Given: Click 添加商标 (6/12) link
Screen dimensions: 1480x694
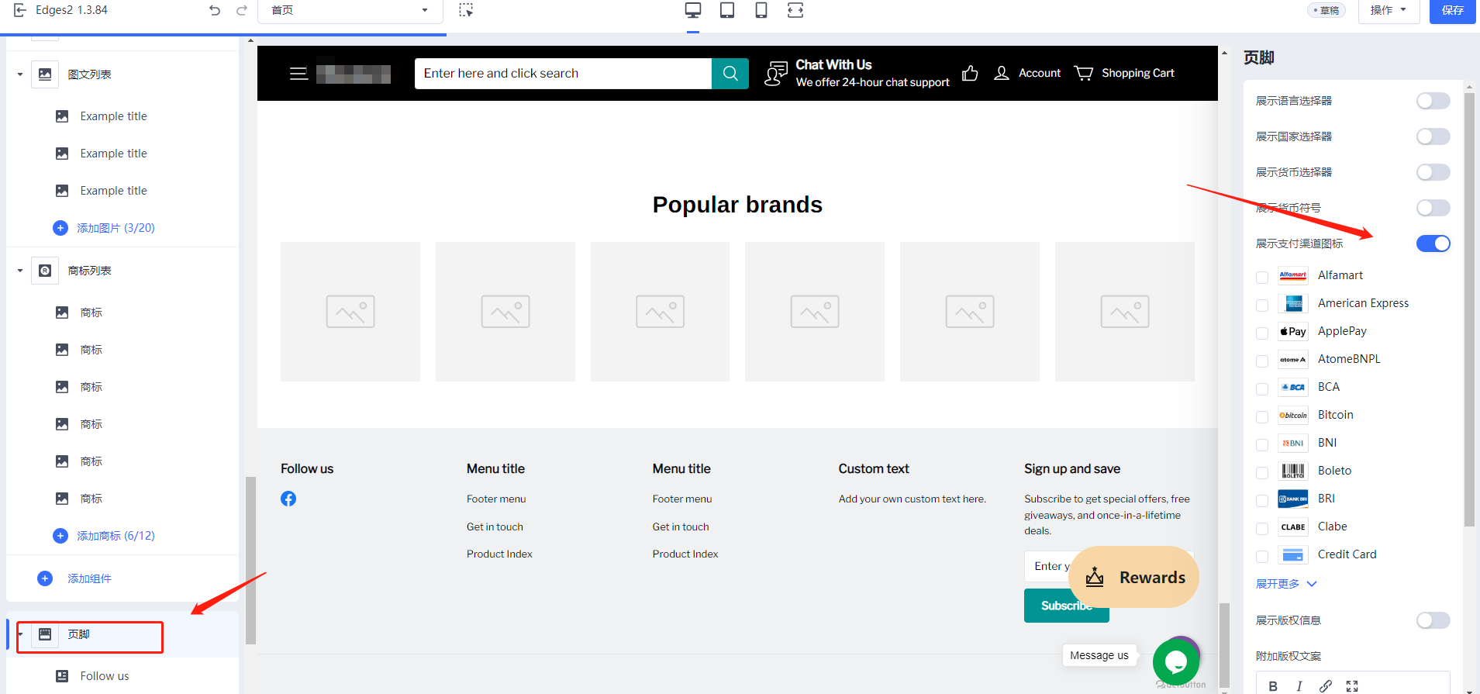Looking at the screenshot, I should click(x=116, y=536).
